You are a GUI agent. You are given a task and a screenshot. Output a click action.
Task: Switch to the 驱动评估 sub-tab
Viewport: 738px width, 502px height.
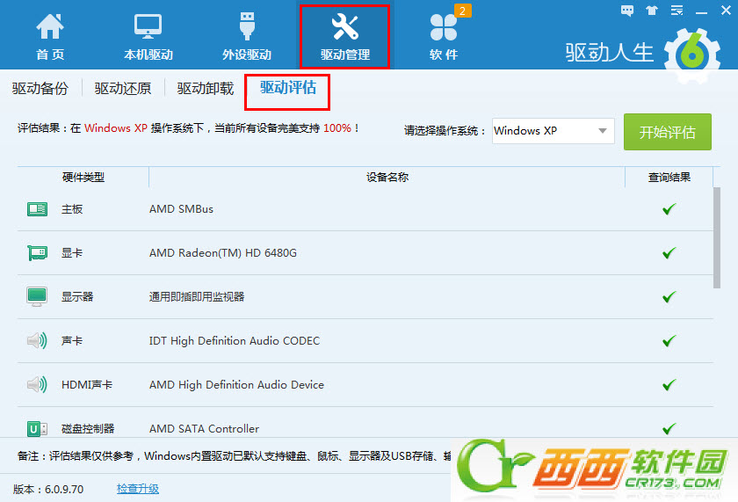287,88
